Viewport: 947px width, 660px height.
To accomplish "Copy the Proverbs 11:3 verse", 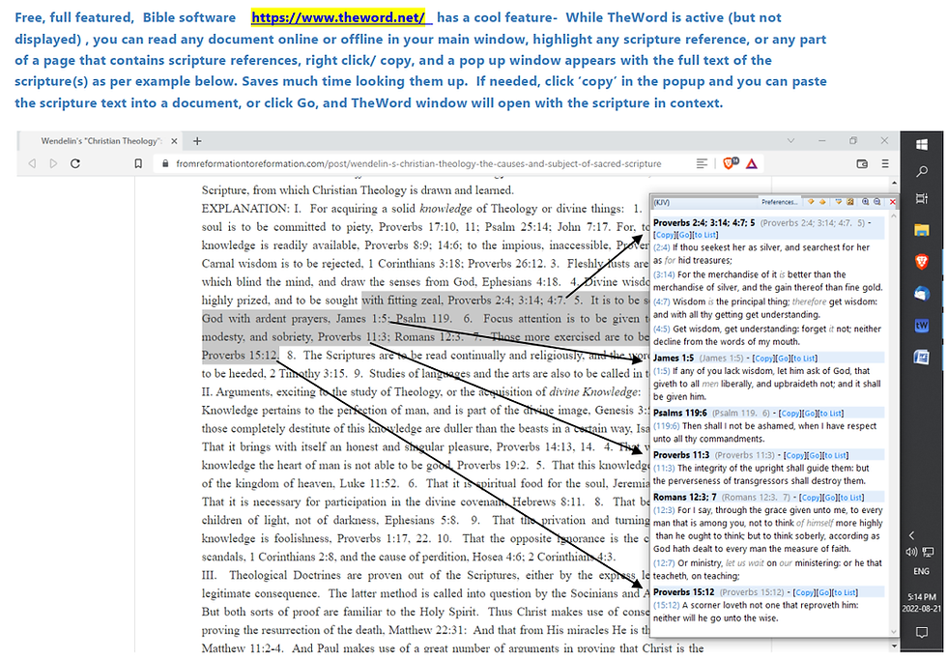I will click(x=794, y=455).
